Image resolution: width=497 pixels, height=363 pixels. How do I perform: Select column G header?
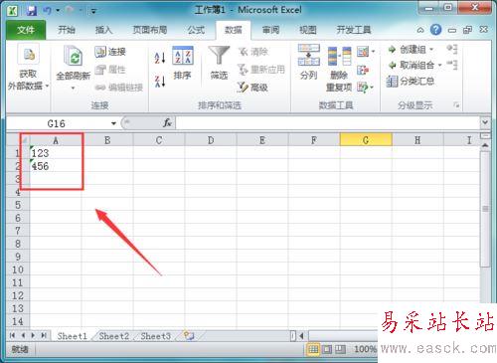[366, 140]
